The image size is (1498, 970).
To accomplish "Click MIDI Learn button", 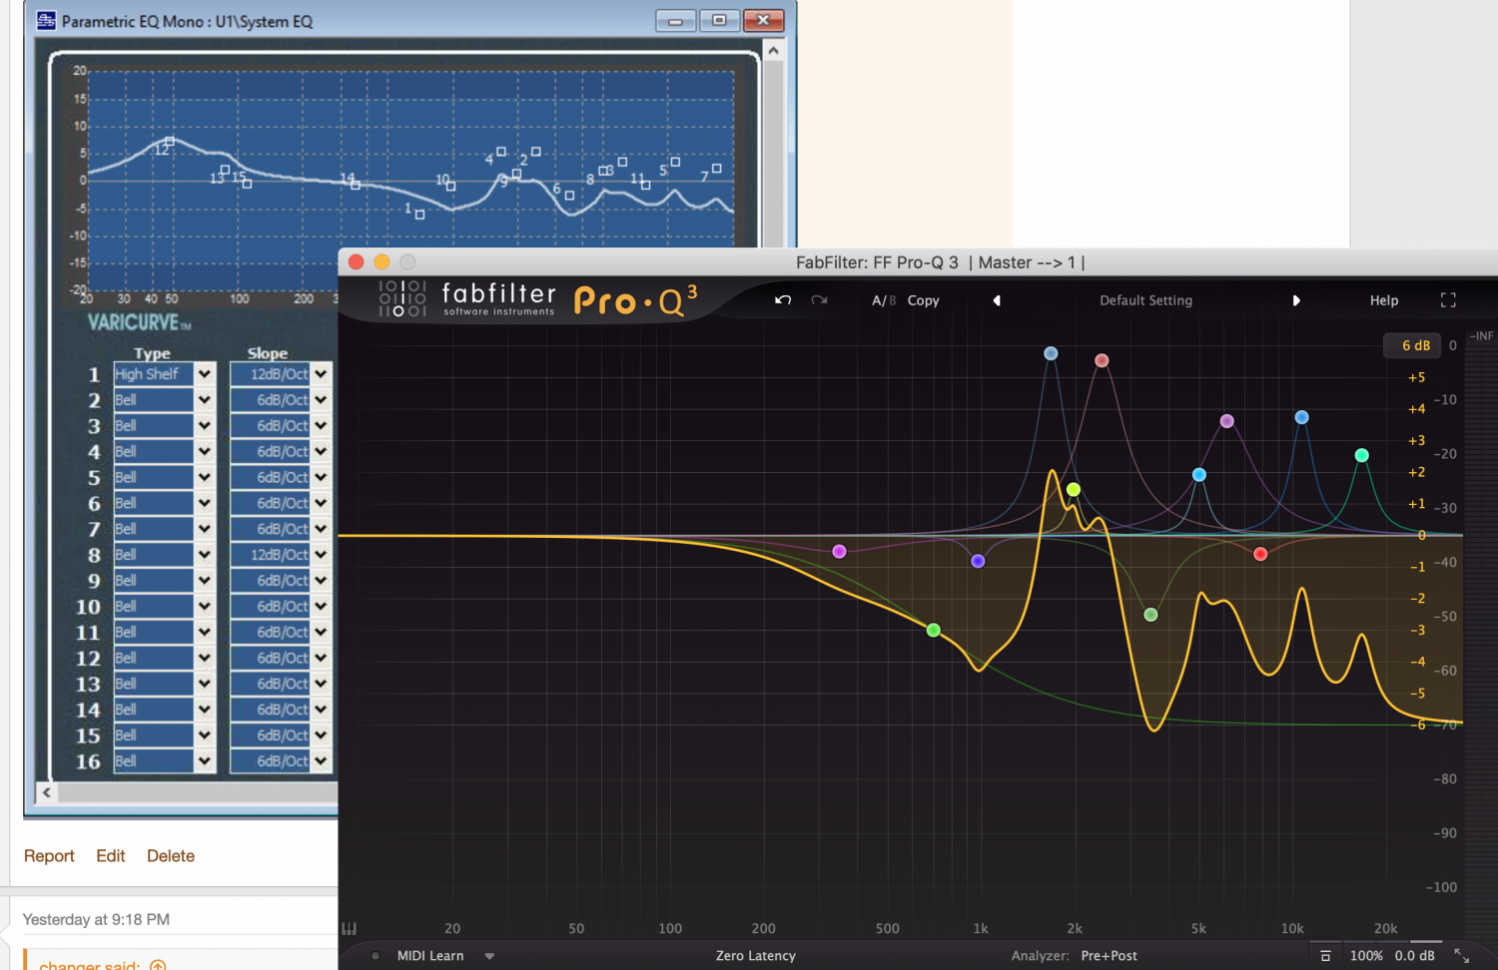I will pos(430,955).
